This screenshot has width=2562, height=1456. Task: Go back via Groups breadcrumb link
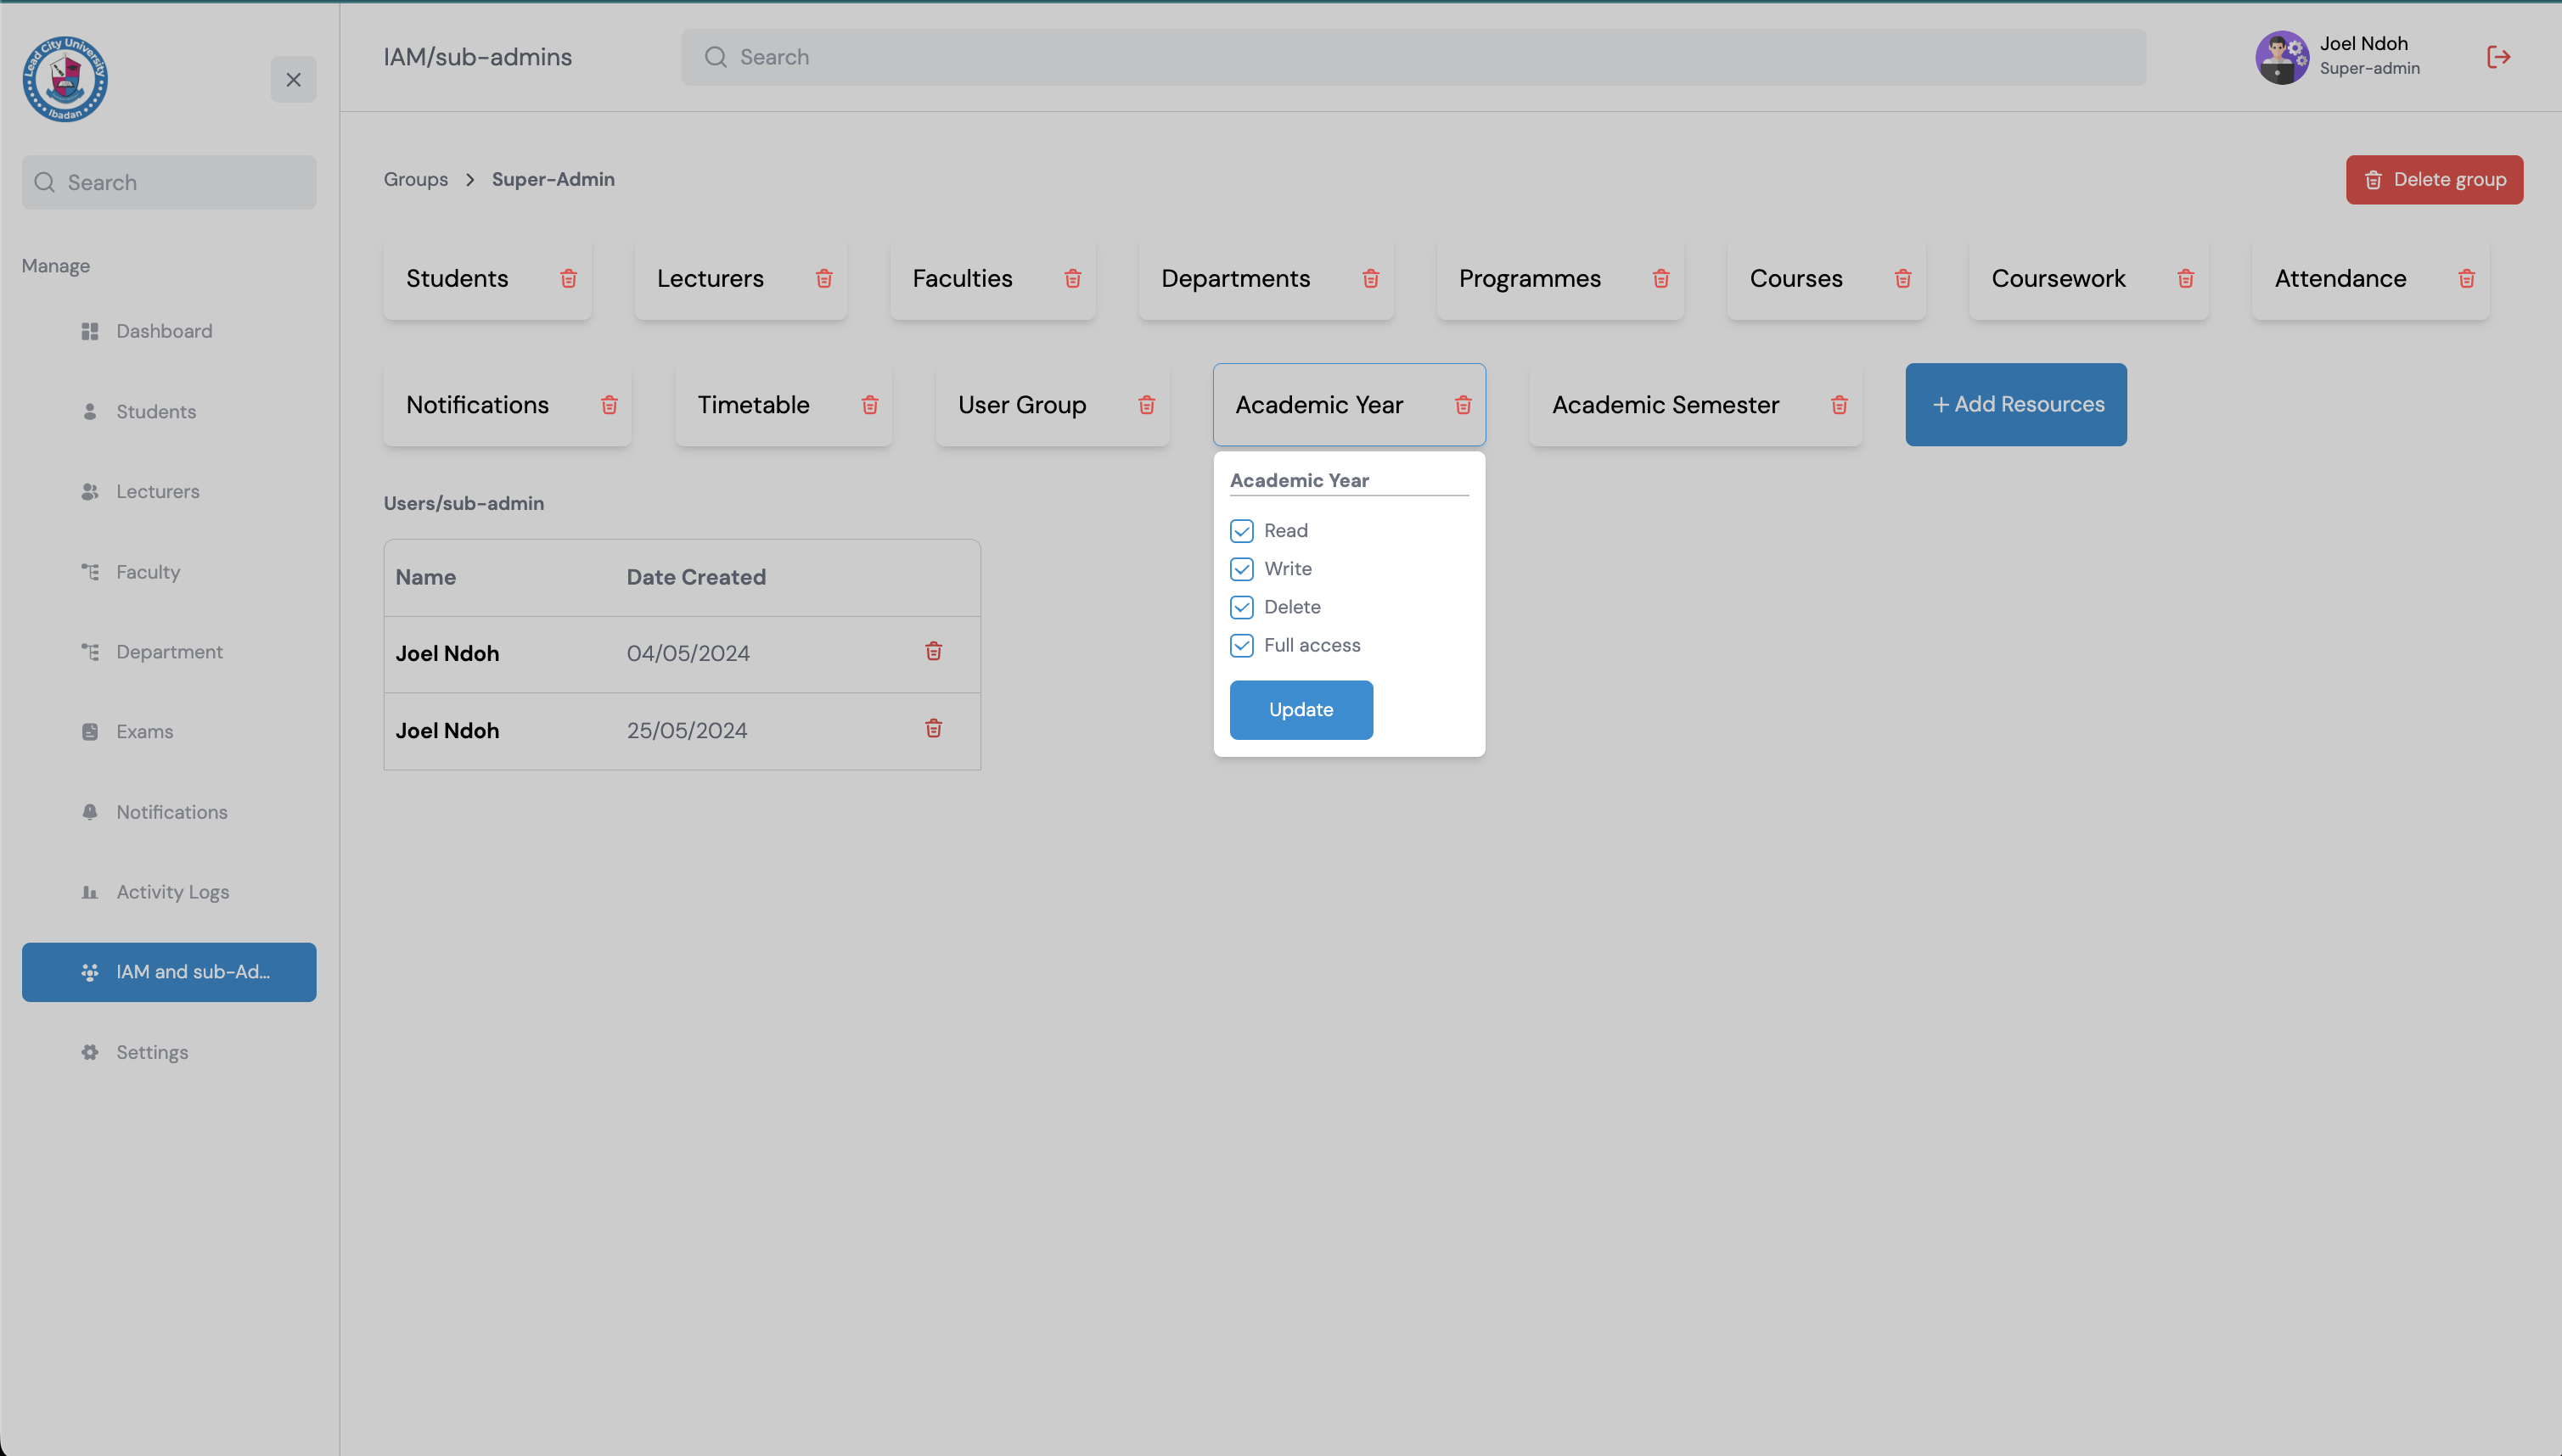click(x=416, y=180)
